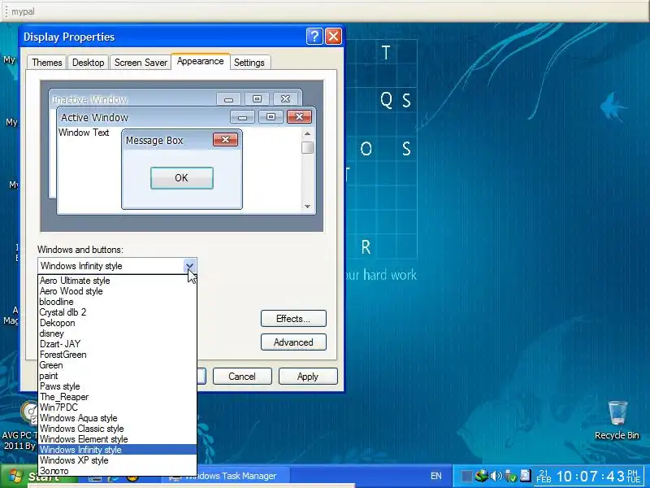Viewport: 650px width, 488px height.
Task: Click the volume speaker tray icon
Action: click(496, 476)
